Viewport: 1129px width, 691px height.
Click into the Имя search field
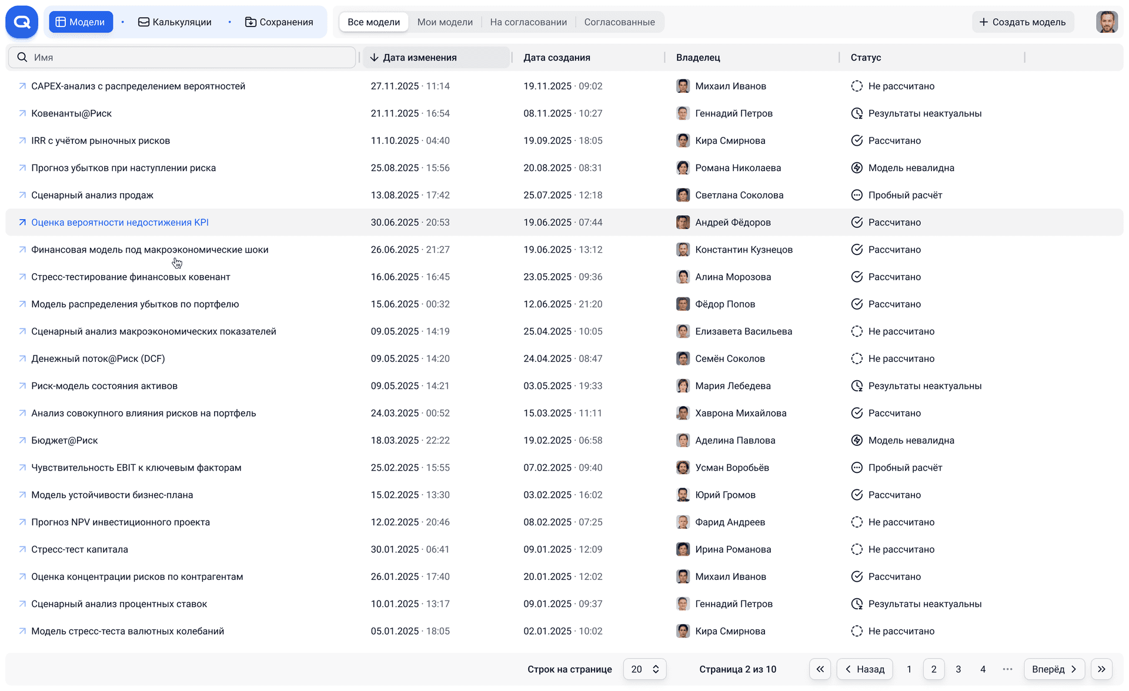tap(188, 58)
